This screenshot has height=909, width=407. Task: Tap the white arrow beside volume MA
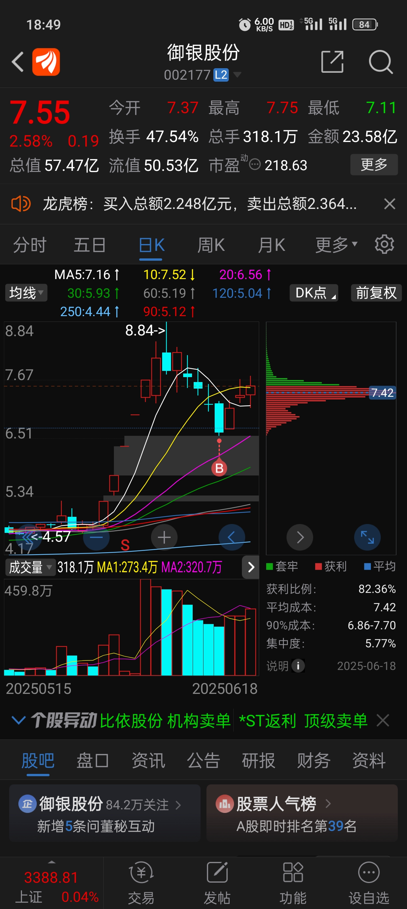(x=250, y=567)
